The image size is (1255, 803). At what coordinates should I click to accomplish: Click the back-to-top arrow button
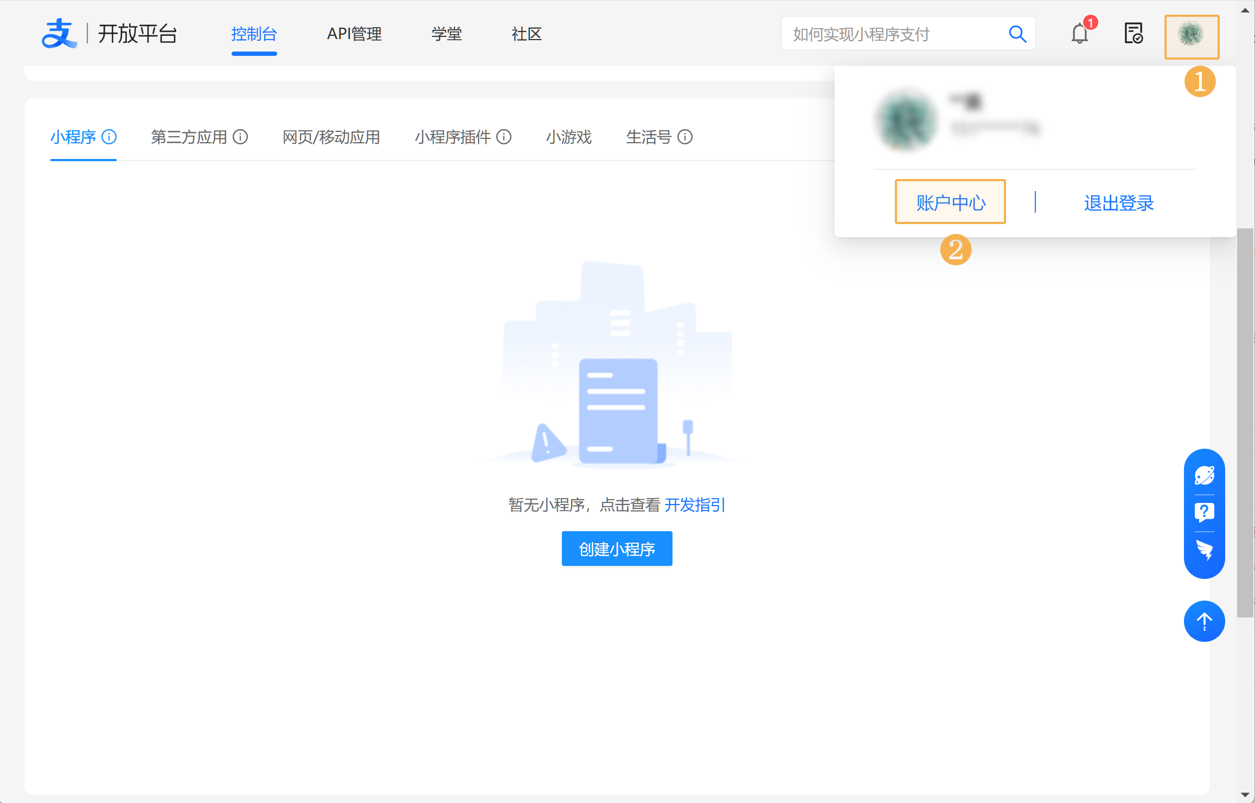pos(1204,621)
